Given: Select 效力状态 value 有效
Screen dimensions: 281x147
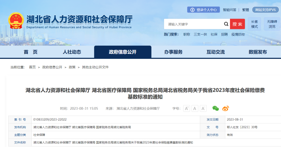Looking at the screenshot, I should pyautogui.click(x=230, y=135).
